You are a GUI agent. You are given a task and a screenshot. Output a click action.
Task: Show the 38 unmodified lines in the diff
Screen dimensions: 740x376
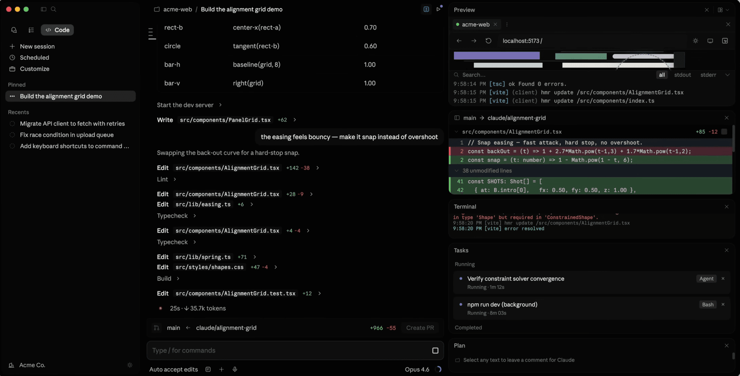point(487,170)
